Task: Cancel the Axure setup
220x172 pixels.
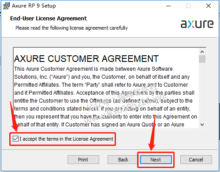Action: tap(196, 160)
